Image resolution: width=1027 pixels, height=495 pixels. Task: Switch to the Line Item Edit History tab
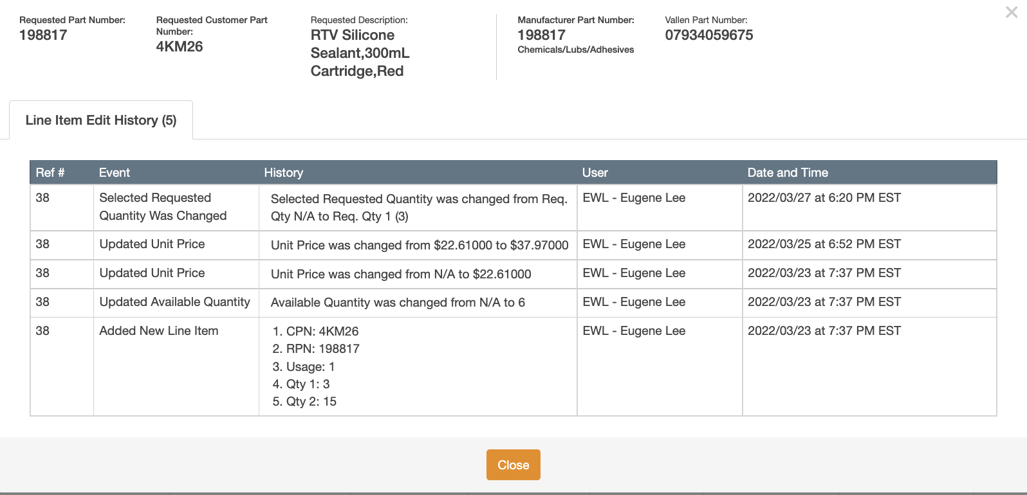100,120
